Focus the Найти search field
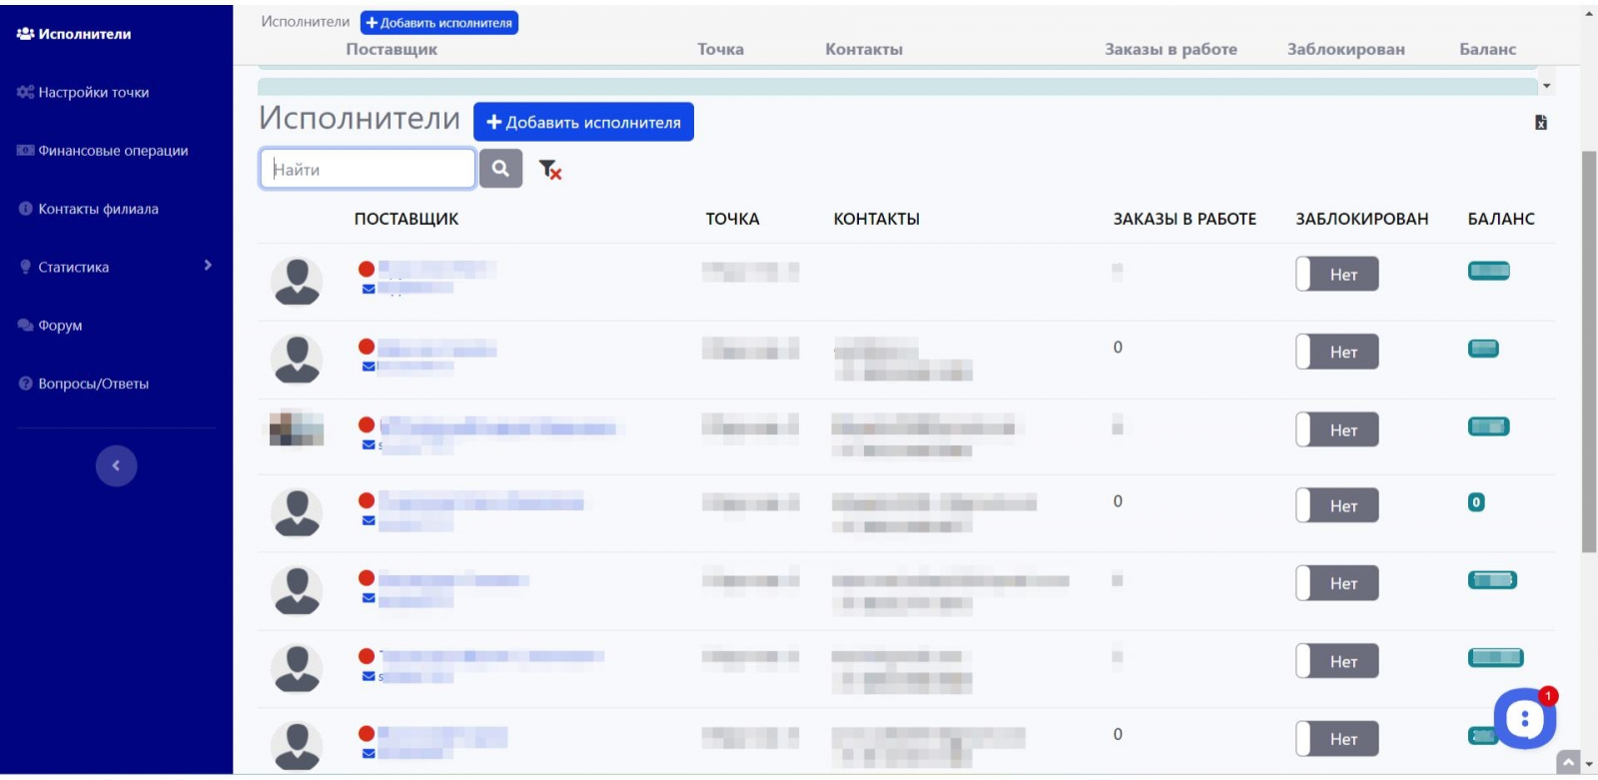 click(368, 169)
